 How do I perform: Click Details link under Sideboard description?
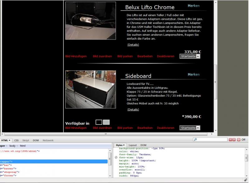(x=133, y=109)
